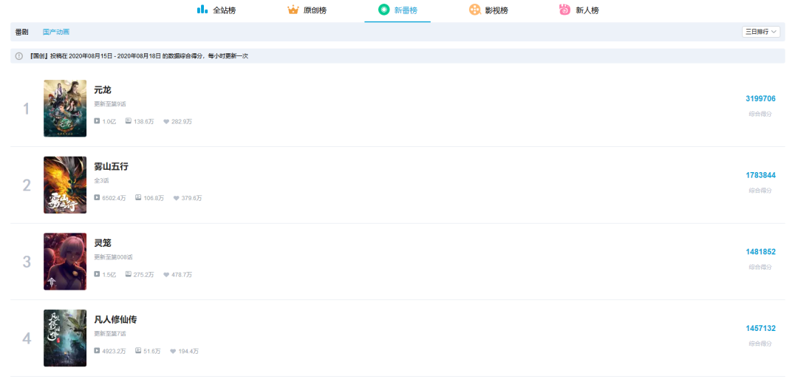The image size is (798, 379).
Task: Click the 灵笼 cover thumbnail
Action: 65,262
